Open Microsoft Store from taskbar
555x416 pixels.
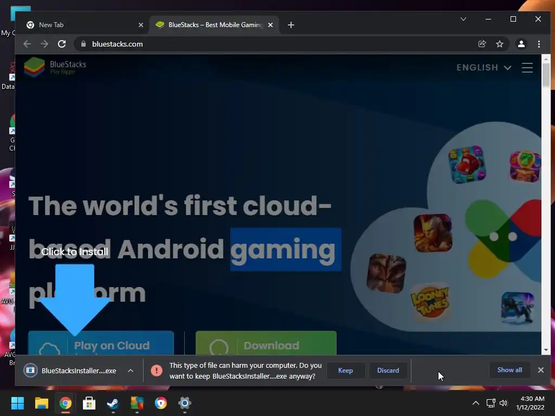tap(89, 403)
